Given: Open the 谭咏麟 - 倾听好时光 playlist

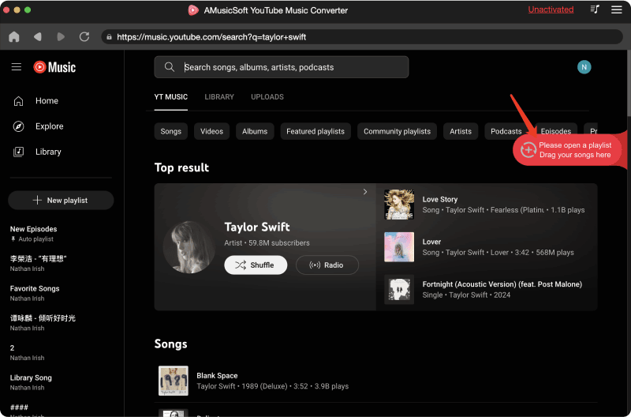Looking at the screenshot, I should click(43, 323).
